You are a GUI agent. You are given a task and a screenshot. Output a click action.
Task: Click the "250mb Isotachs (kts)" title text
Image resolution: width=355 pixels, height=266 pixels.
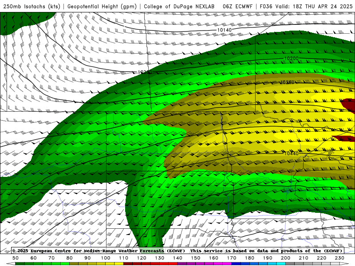coord(32,6)
